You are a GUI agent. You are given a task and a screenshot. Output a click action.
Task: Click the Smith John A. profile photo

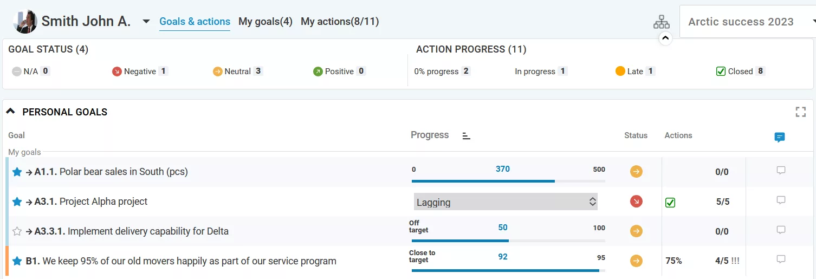click(x=25, y=22)
